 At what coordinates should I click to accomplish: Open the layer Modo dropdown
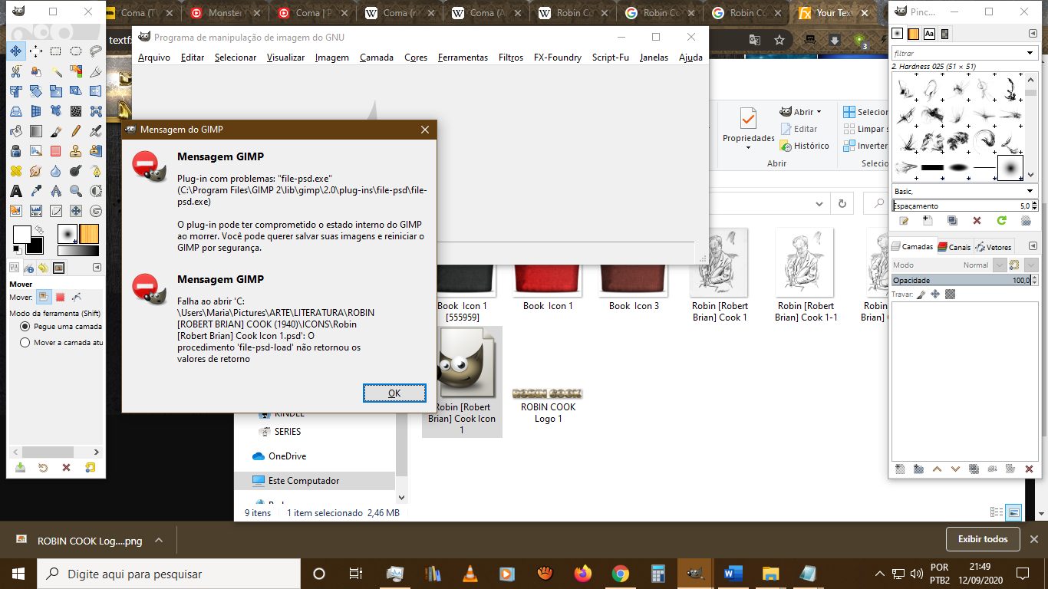pyautogui.click(x=998, y=265)
